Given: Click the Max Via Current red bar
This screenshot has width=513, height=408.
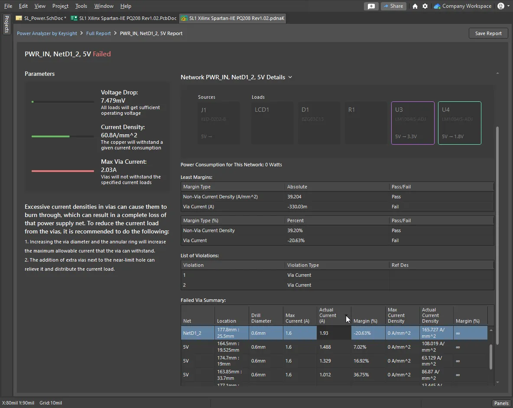Looking at the screenshot, I should tap(63, 171).
